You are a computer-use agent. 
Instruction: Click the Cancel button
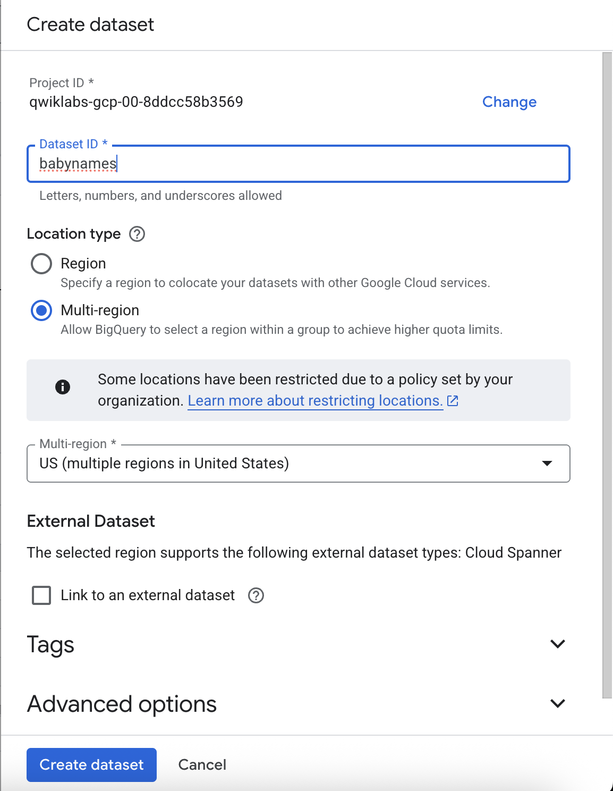(202, 764)
